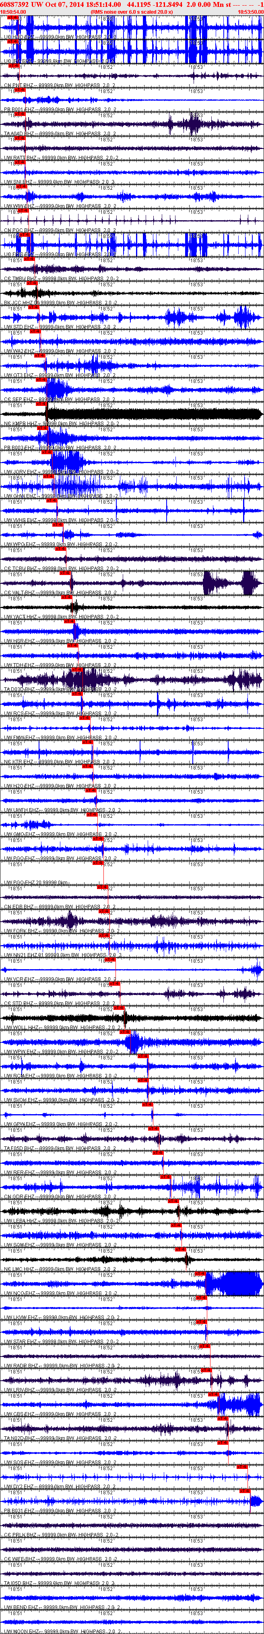Viewport: 264px width, 1634px height.
Task: Click the start time label 18:50:54.00
Action: pos(13,12)
